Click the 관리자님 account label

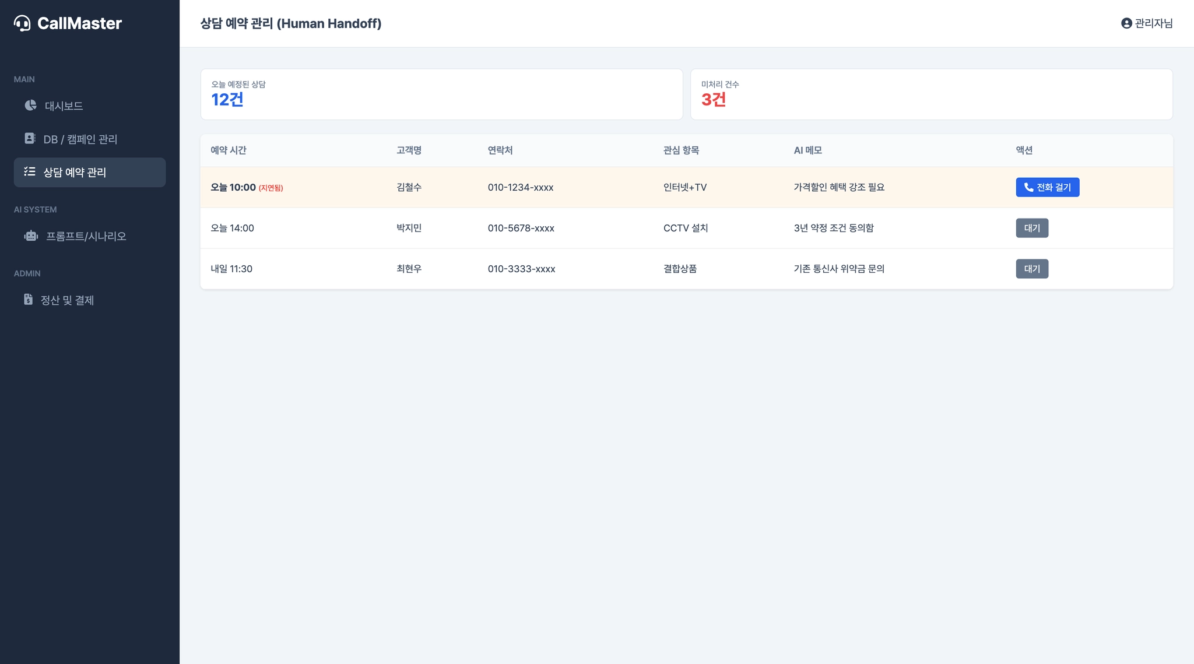pyautogui.click(x=1153, y=23)
